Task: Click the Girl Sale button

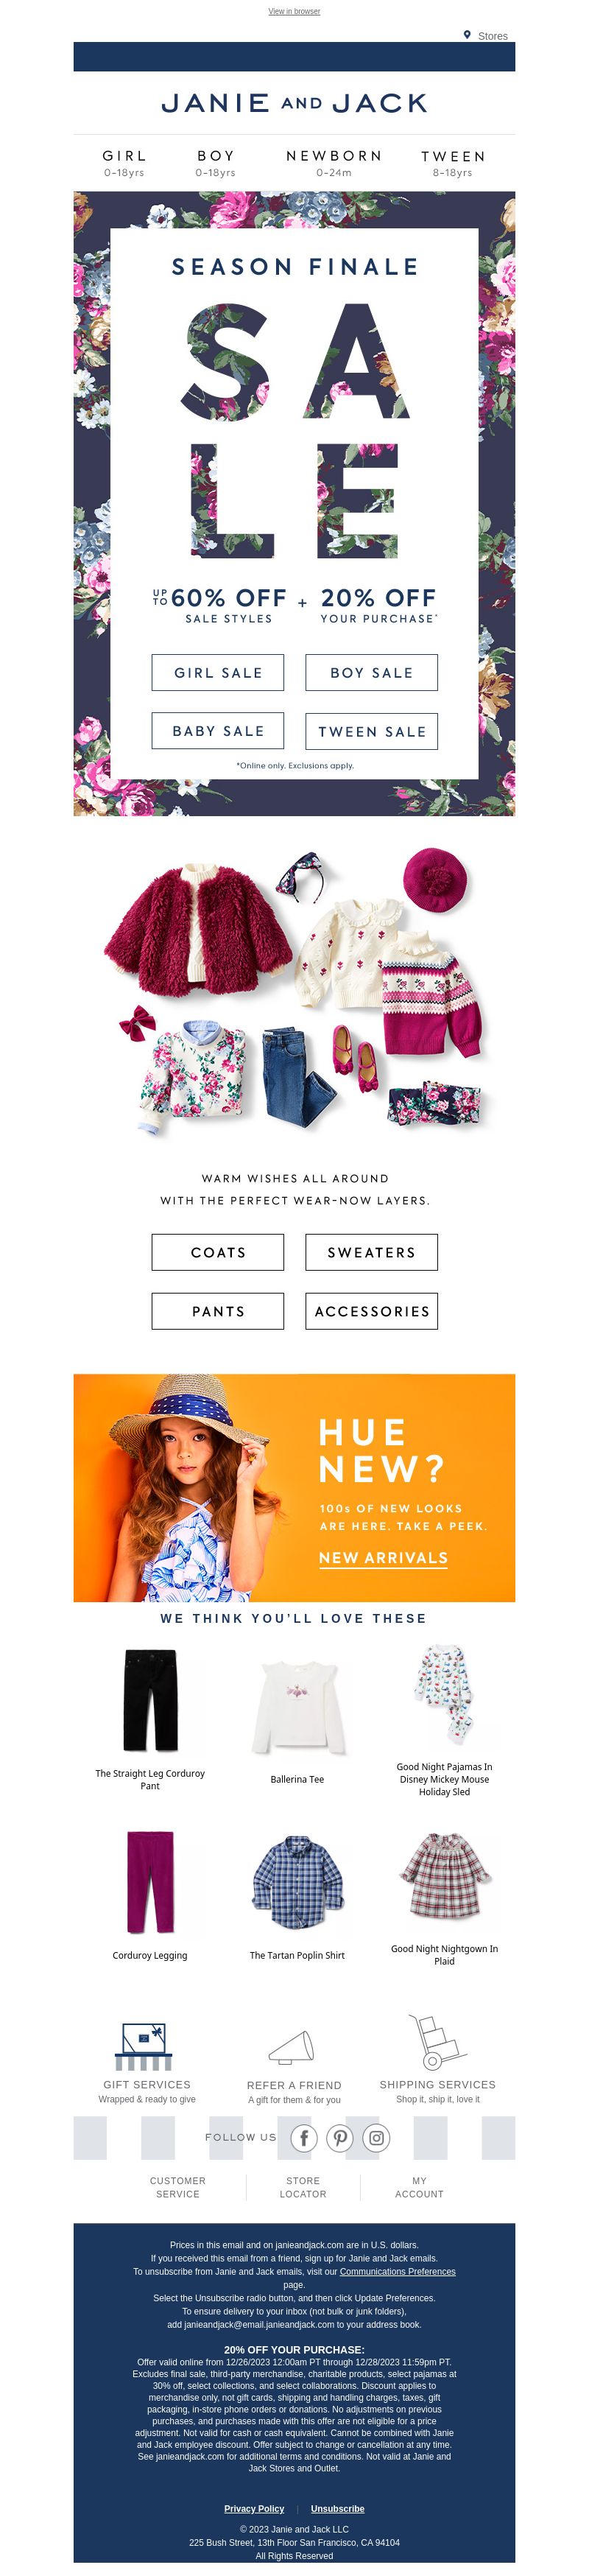Action: [218, 672]
